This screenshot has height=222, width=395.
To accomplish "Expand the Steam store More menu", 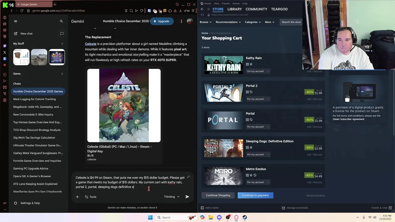I will tap(269, 22).
